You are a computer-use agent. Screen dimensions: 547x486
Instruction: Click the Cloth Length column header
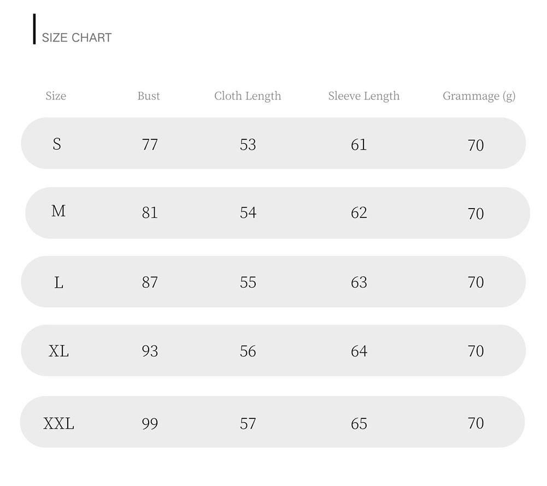(248, 96)
